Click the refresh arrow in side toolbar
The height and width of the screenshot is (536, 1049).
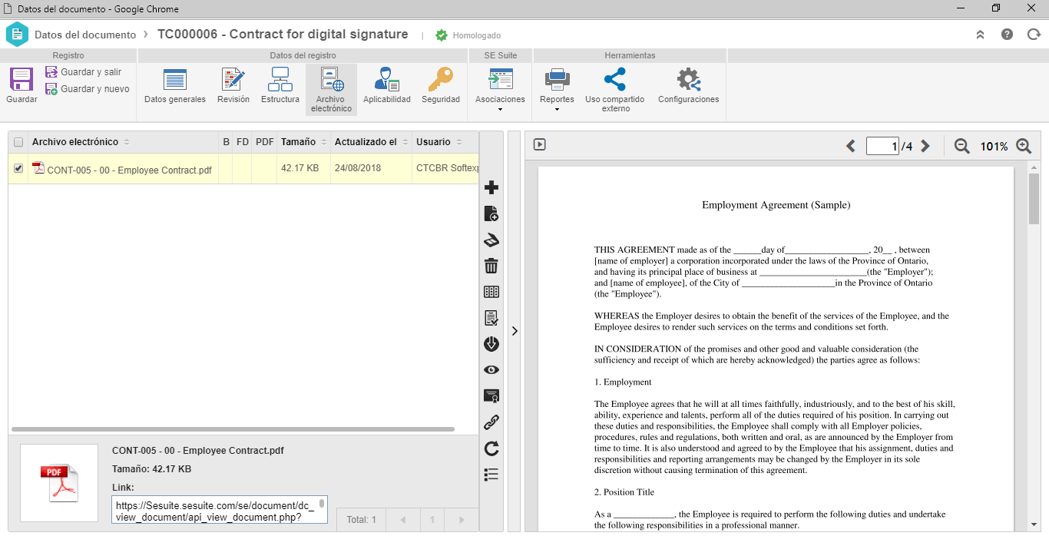pos(491,448)
